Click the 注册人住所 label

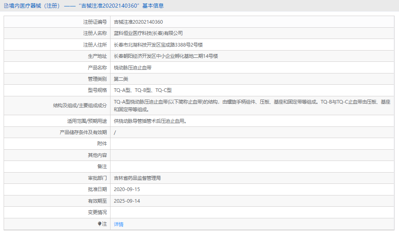[x=95, y=45]
